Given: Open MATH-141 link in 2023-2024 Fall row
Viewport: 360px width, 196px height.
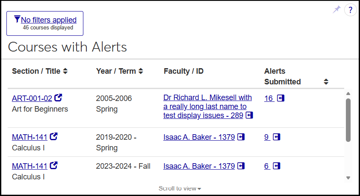Looking at the screenshot, I should [30, 166].
